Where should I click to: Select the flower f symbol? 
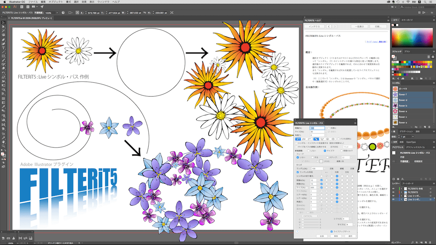click(x=412, y=95)
